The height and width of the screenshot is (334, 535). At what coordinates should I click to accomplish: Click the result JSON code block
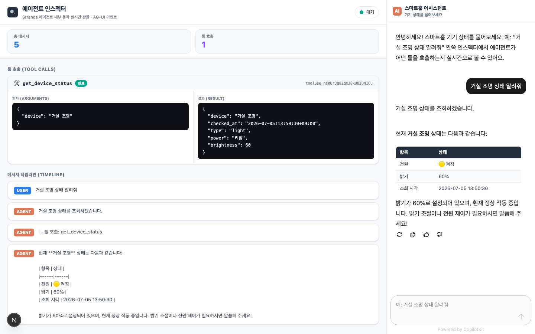286,131
